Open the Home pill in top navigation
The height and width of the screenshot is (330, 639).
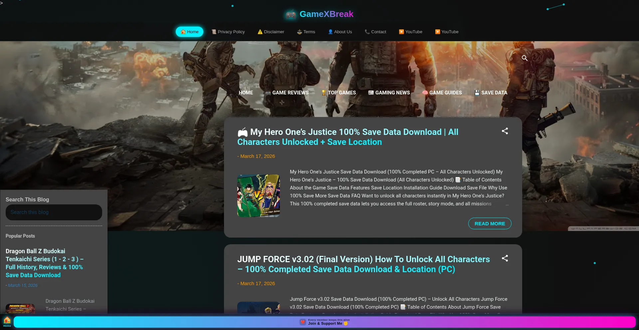pyautogui.click(x=189, y=32)
